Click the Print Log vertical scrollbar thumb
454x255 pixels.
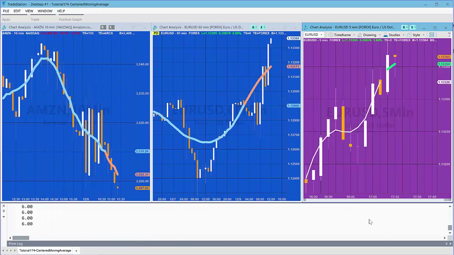[x=450, y=227]
